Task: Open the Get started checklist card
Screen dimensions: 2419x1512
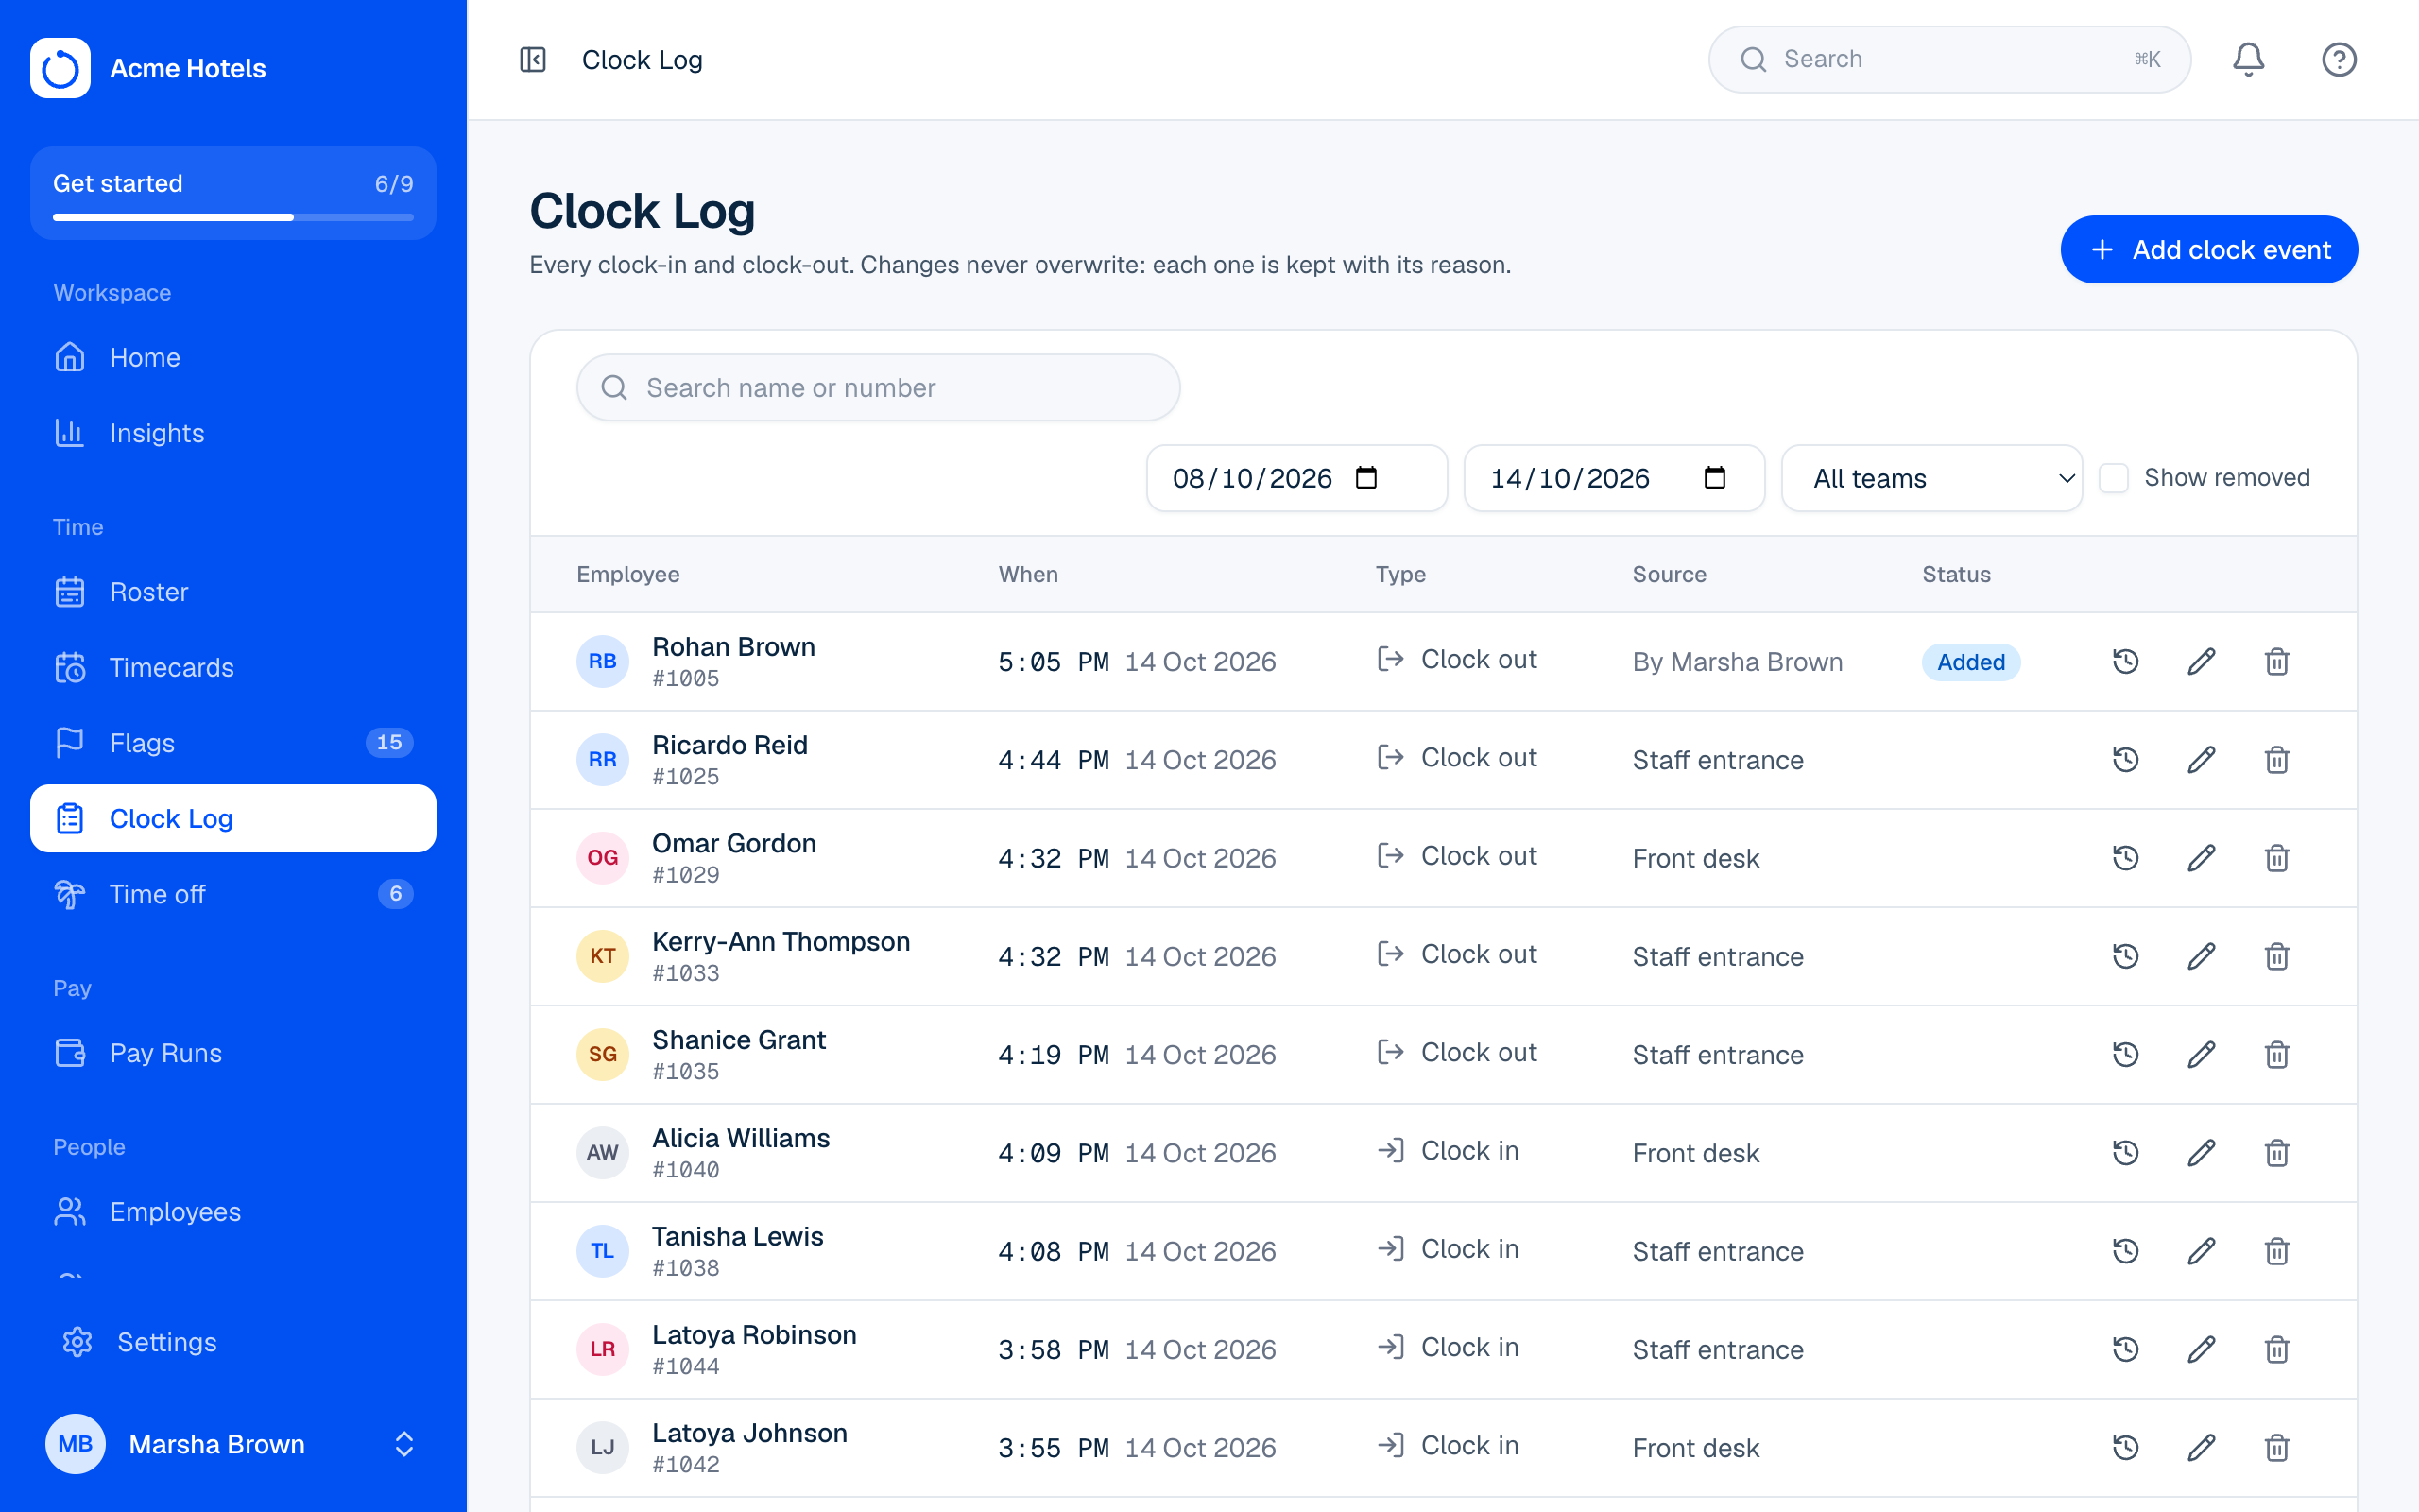Action: tap(232, 193)
